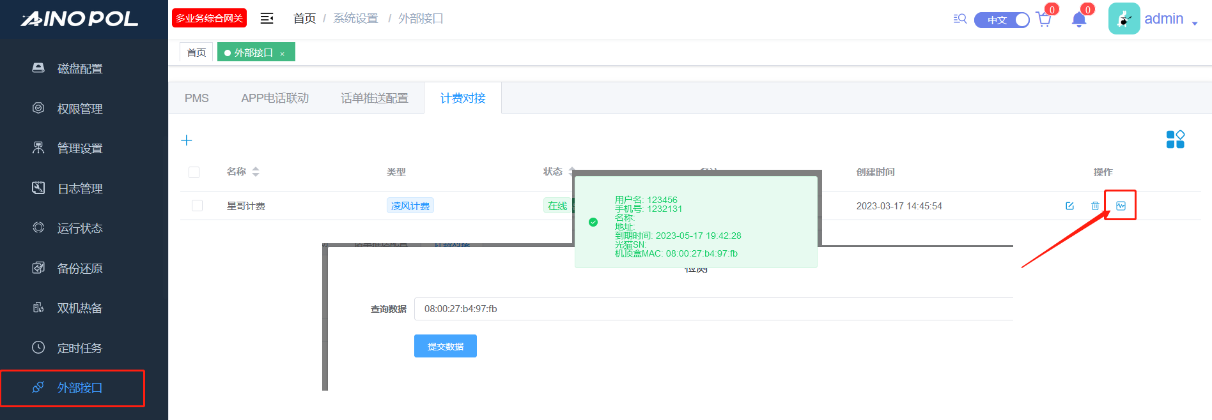Switch to the PMS tab
1212x420 pixels.
click(197, 98)
